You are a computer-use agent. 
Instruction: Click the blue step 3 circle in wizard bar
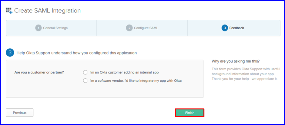[225, 28]
